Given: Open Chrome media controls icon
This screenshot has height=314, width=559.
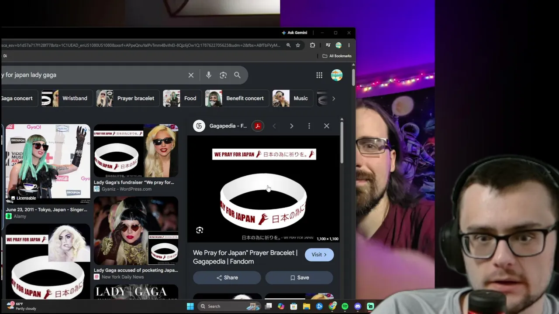Looking at the screenshot, I should [328, 45].
